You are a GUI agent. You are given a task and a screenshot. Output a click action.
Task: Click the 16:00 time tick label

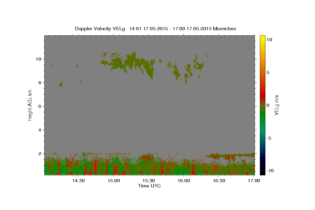pyautogui.click(x=184, y=181)
